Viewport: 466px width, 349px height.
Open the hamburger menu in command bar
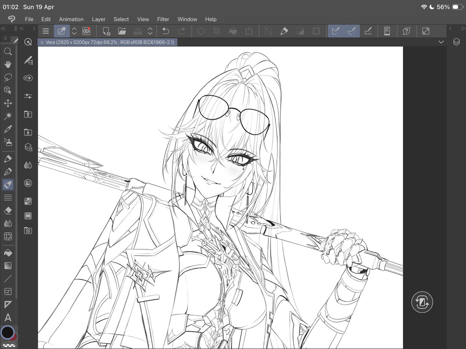(46, 31)
